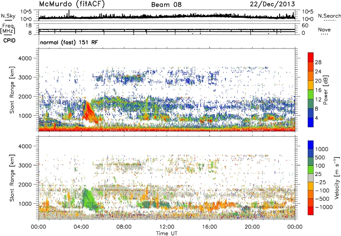Click the 'Time UT' axis title
The width and height of the screenshot is (341, 236).
[x=167, y=233]
